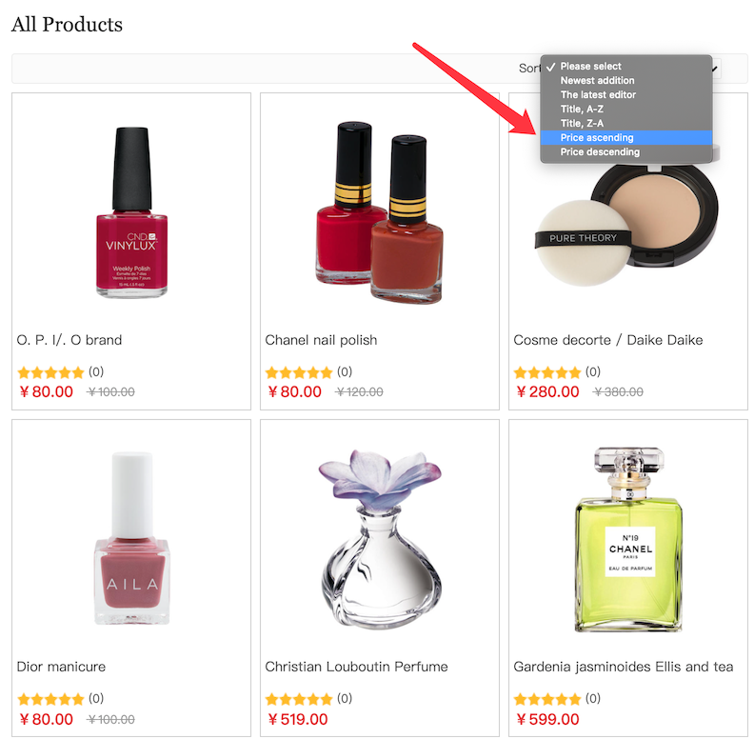View the flower-stopper perfume bottle image
Viewport: 754px width, 739px height.
tap(379, 538)
